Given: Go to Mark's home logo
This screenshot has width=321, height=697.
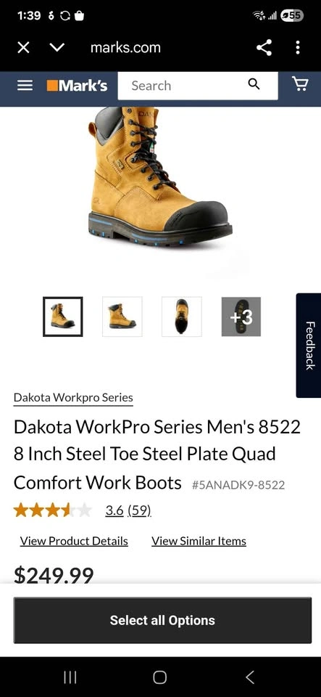Looking at the screenshot, I should (77, 86).
